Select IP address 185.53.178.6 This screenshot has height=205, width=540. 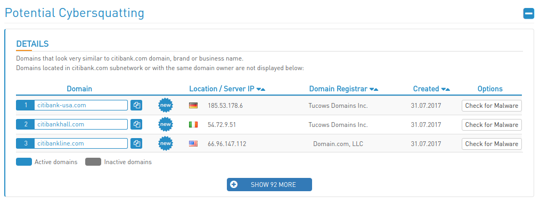225,106
